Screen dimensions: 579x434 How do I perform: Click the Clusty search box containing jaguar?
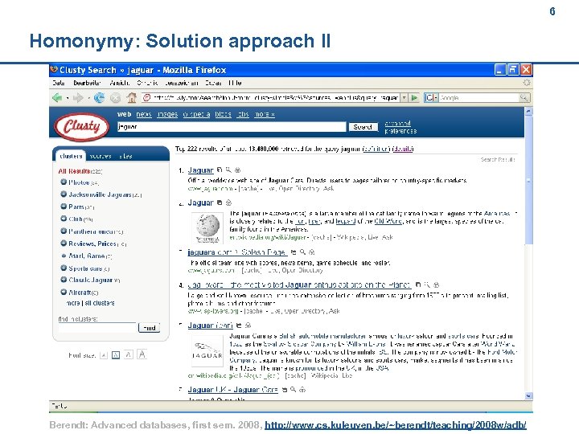click(x=232, y=127)
